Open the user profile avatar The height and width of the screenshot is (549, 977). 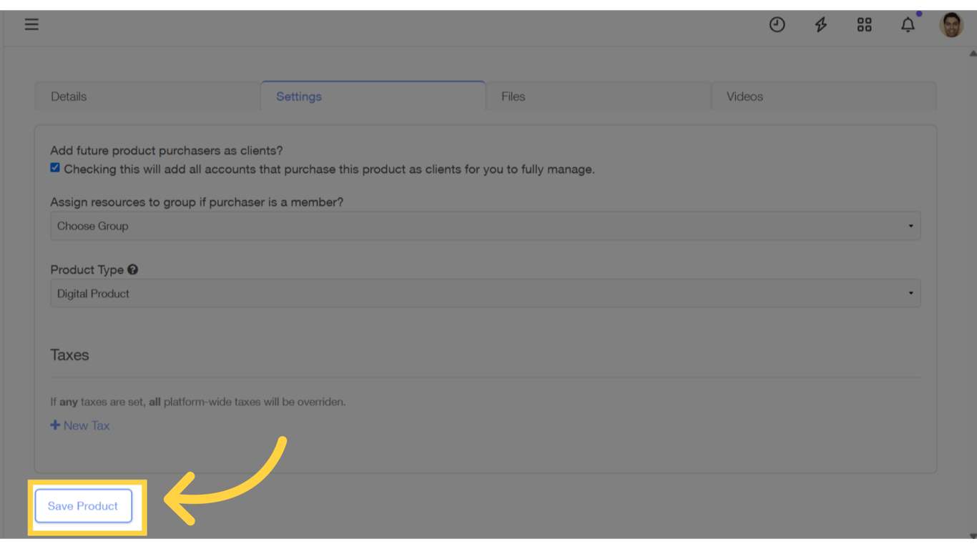tap(951, 25)
